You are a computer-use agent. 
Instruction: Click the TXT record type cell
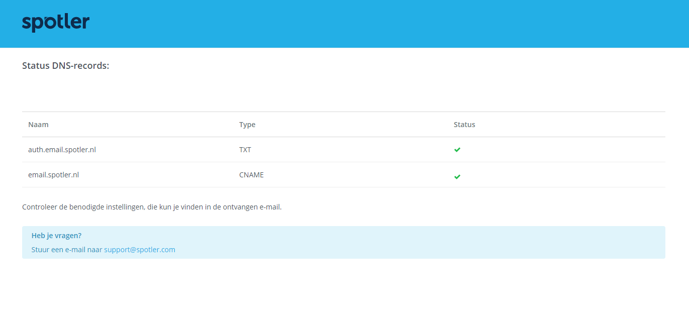(245, 150)
